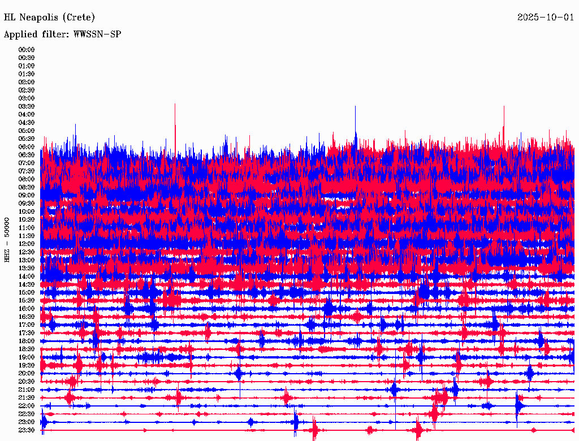Click the 12:00 time label

[27, 244]
